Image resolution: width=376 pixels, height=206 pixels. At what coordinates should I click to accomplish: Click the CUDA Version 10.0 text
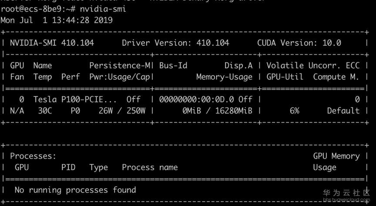pos(299,43)
